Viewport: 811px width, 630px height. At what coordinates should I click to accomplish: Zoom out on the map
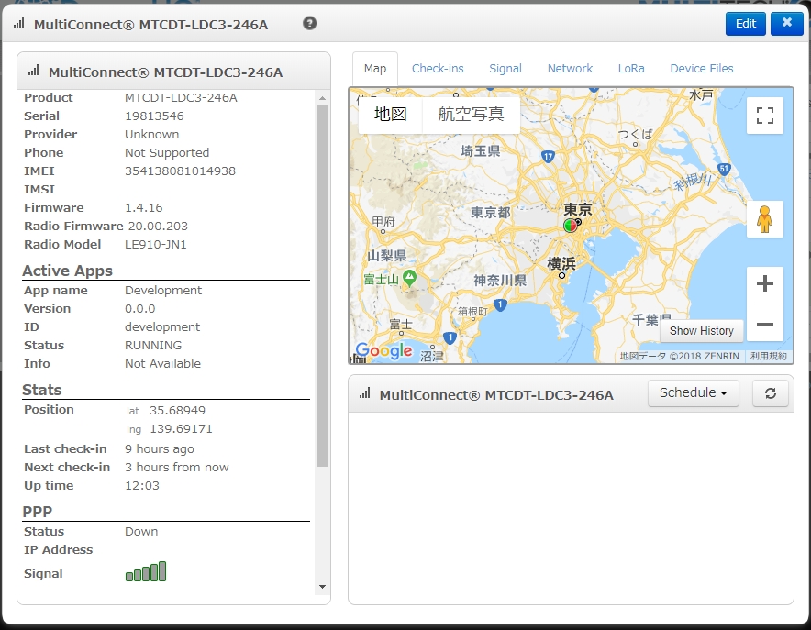pos(764,324)
